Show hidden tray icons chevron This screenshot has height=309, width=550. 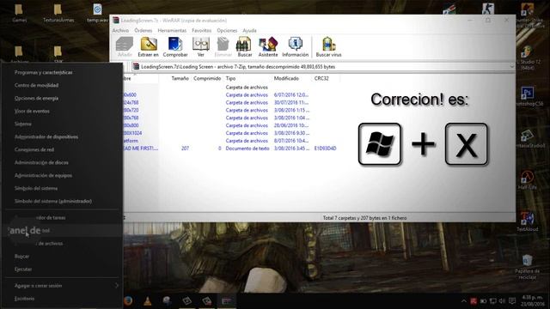click(464, 301)
